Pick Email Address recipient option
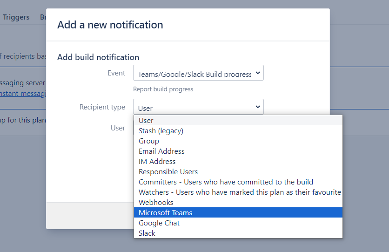The image size is (389, 252). (x=161, y=151)
